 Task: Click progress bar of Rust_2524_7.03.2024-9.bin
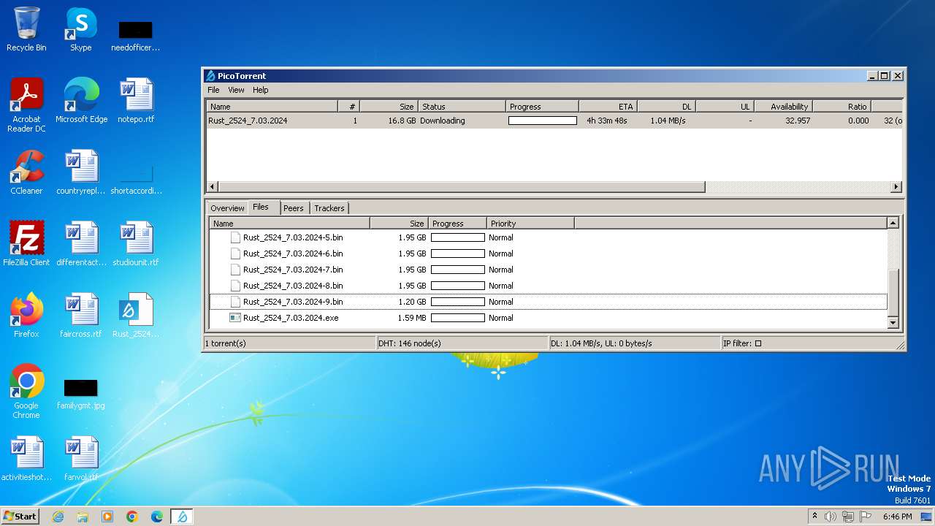point(458,302)
